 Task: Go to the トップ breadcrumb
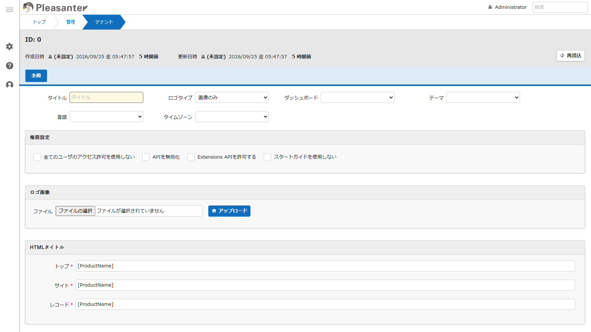tap(39, 22)
